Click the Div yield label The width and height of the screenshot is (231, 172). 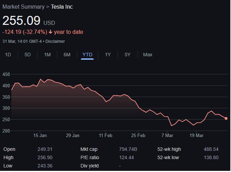point(89,166)
